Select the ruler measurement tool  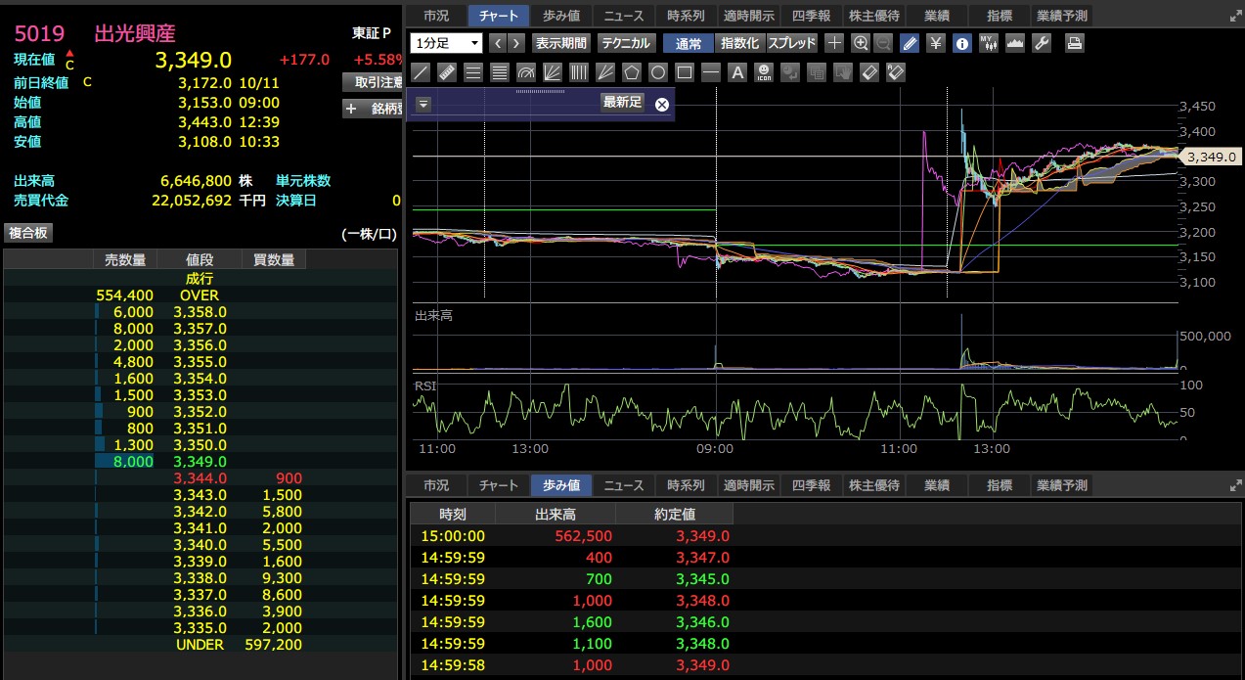pos(447,72)
